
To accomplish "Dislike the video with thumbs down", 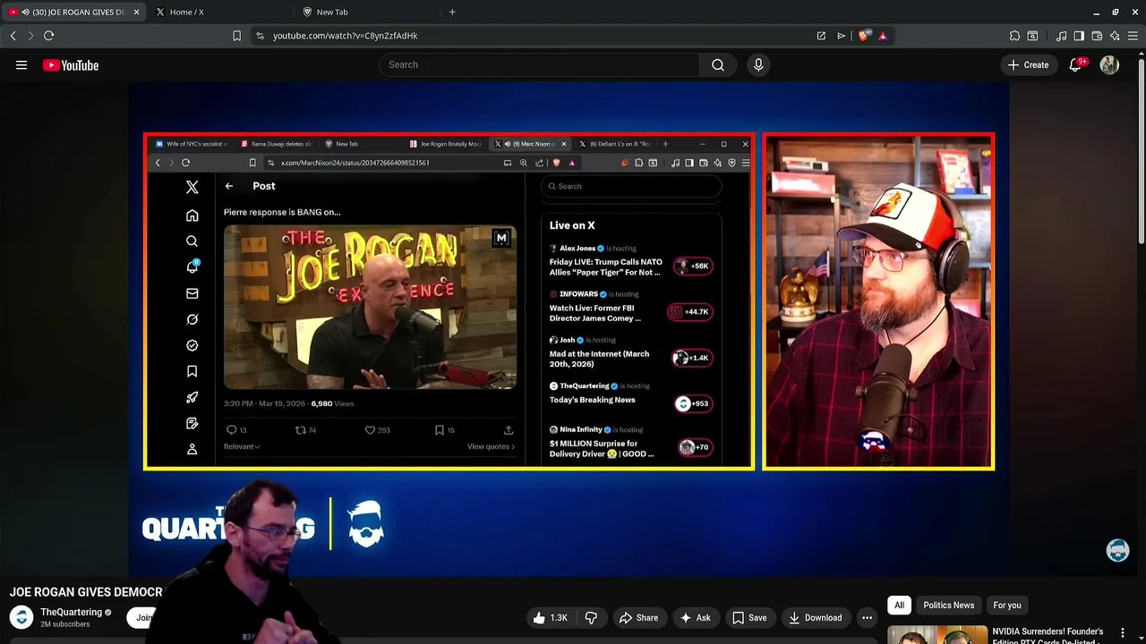I will pyautogui.click(x=591, y=618).
